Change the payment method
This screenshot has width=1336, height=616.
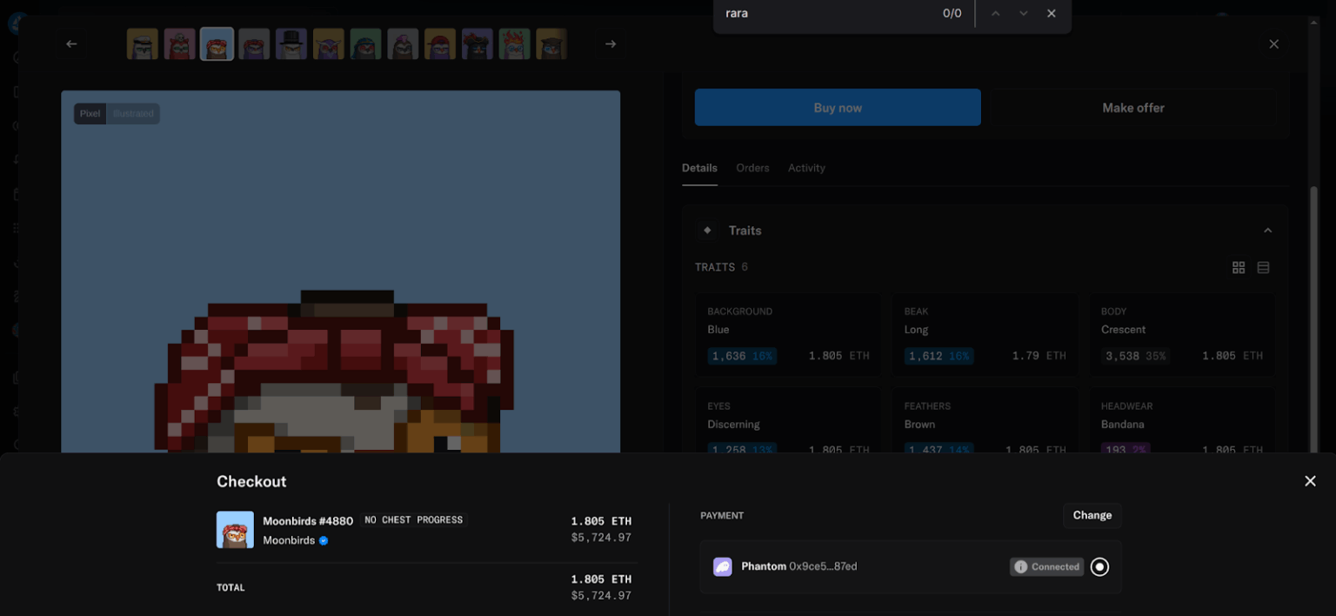[1092, 515]
